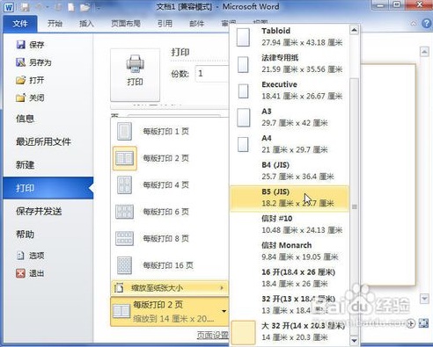Collapse ribbon using the caret icon near help
This screenshot has width=433, height=347.
pyautogui.click(x=414, y=24)
